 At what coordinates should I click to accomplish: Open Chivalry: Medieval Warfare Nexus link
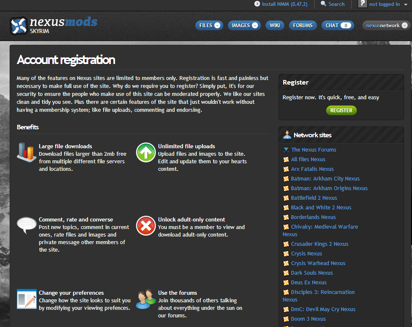coord(320,230)
